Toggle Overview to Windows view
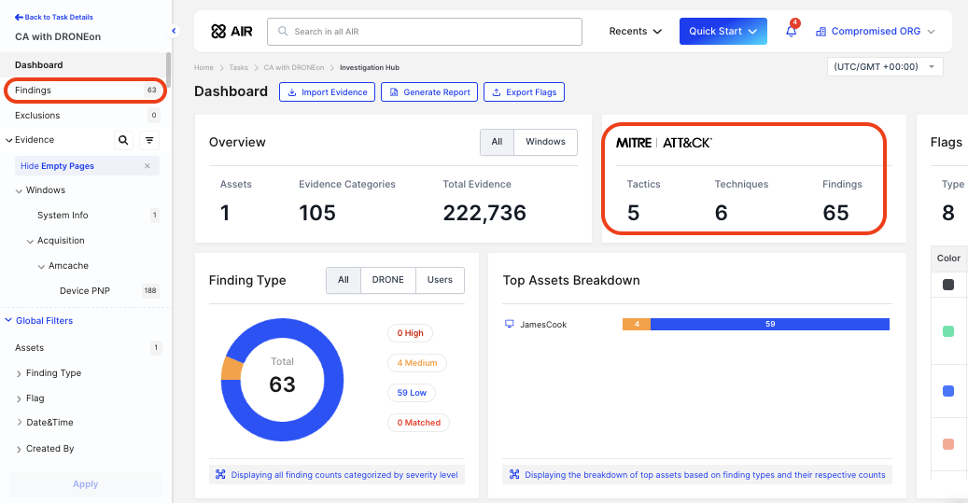Image resolution: width=968 pixels, height=503 pixels. (x=545, y=142)
